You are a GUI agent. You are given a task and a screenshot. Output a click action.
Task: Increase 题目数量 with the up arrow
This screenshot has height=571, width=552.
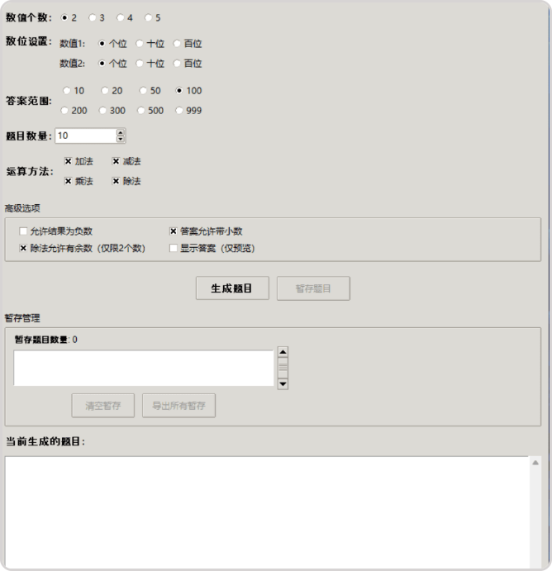(121, 132)
